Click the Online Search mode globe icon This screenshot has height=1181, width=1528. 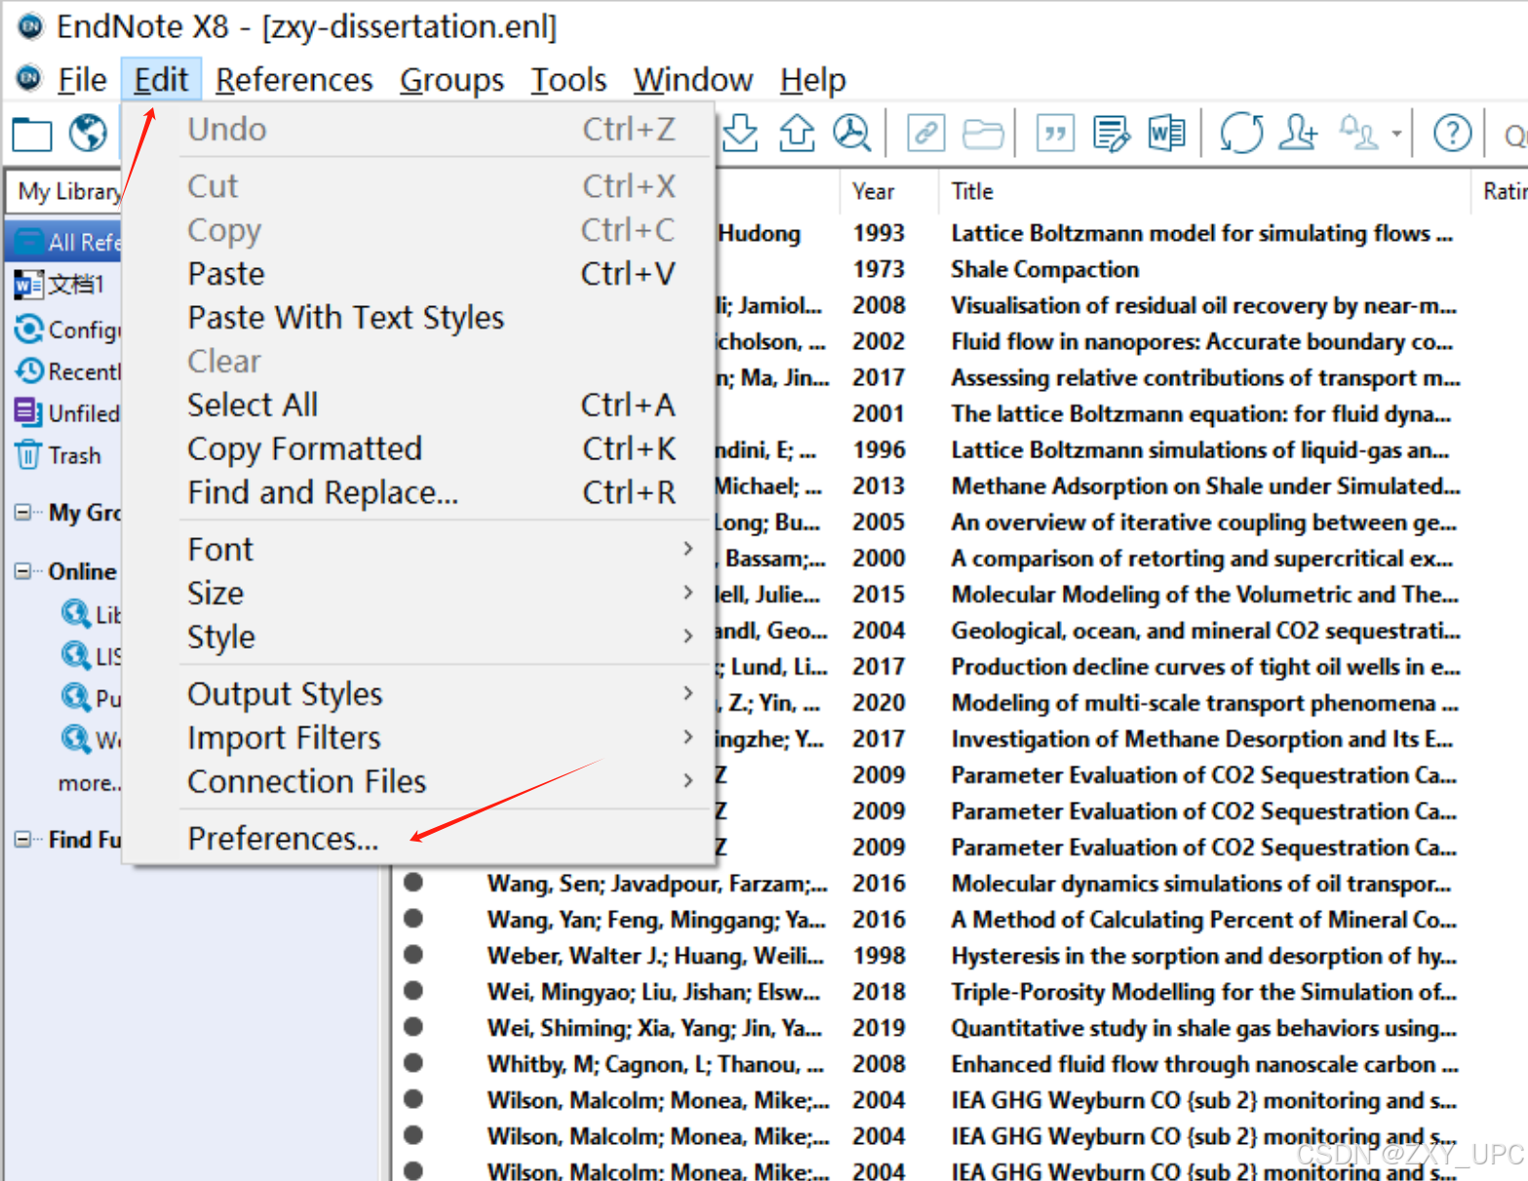click(88, 133)
